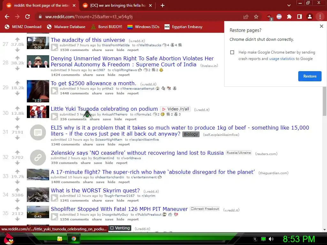Viewport: 327px width, 245px height.
Task: Hide the Supreme Court of India post
Action: 111,75
